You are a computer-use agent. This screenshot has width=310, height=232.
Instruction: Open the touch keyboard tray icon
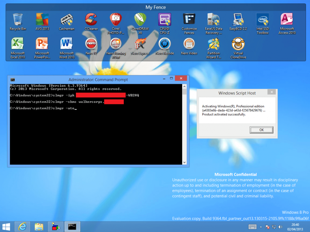pos(252,227)
